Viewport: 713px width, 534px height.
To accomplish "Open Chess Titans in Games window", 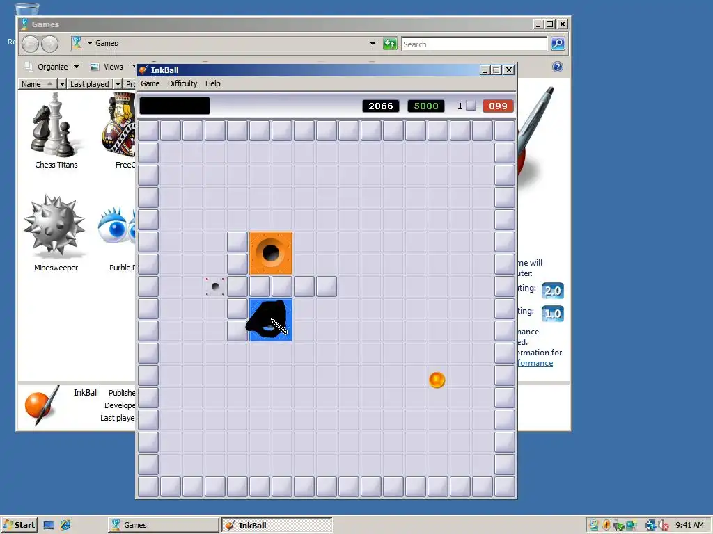I will 56,131.
